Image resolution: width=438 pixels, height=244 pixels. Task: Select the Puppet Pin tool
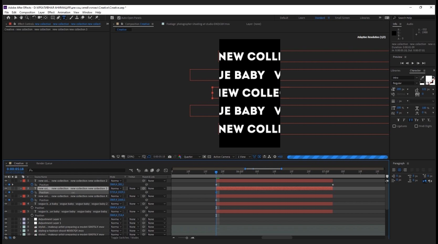tap(97, 18)
